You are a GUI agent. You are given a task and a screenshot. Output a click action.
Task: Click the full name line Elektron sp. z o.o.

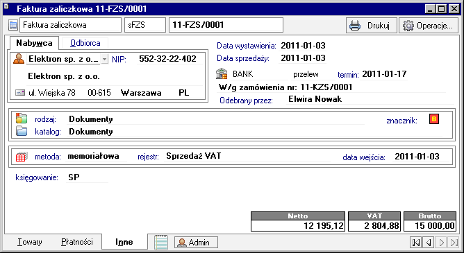[64, 76]
